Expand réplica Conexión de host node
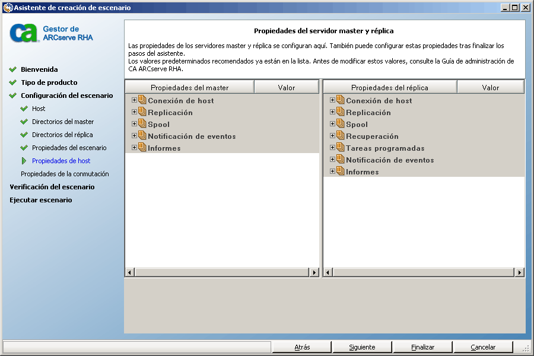 (x=332, y=100)
